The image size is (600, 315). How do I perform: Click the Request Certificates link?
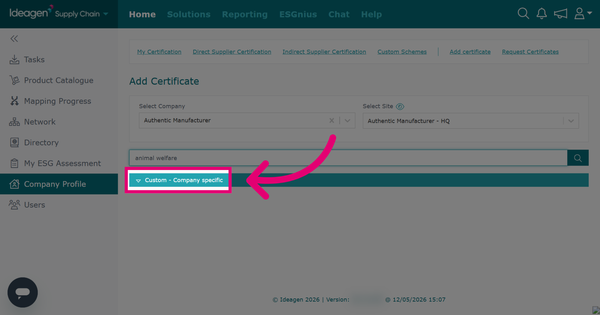(x=530, y=52)
